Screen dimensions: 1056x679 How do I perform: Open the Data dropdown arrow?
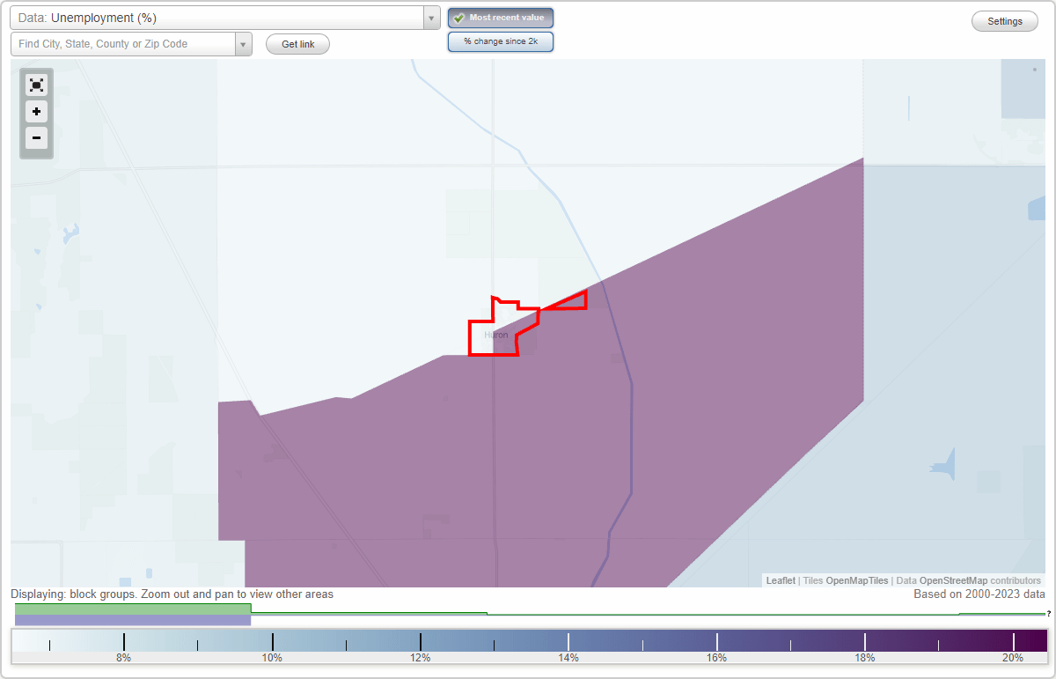pyautogui.click(x=431, y=18)
